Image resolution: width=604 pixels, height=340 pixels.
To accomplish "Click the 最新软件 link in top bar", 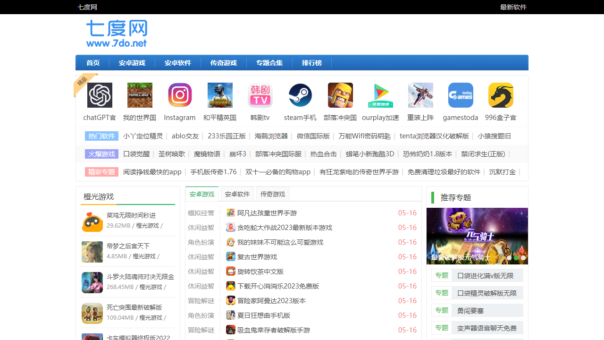I will click(513, 7).
